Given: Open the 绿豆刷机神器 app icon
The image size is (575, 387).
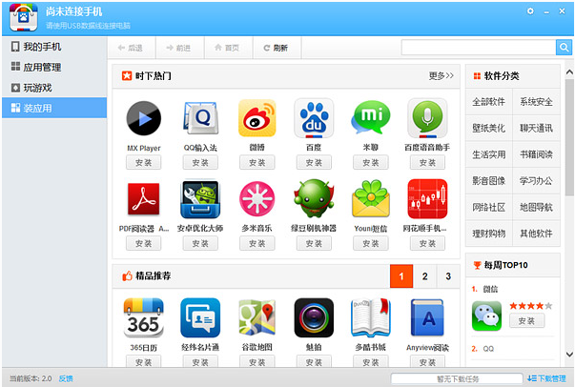Looking at the screenshot, I should click(x=314, y=199).
